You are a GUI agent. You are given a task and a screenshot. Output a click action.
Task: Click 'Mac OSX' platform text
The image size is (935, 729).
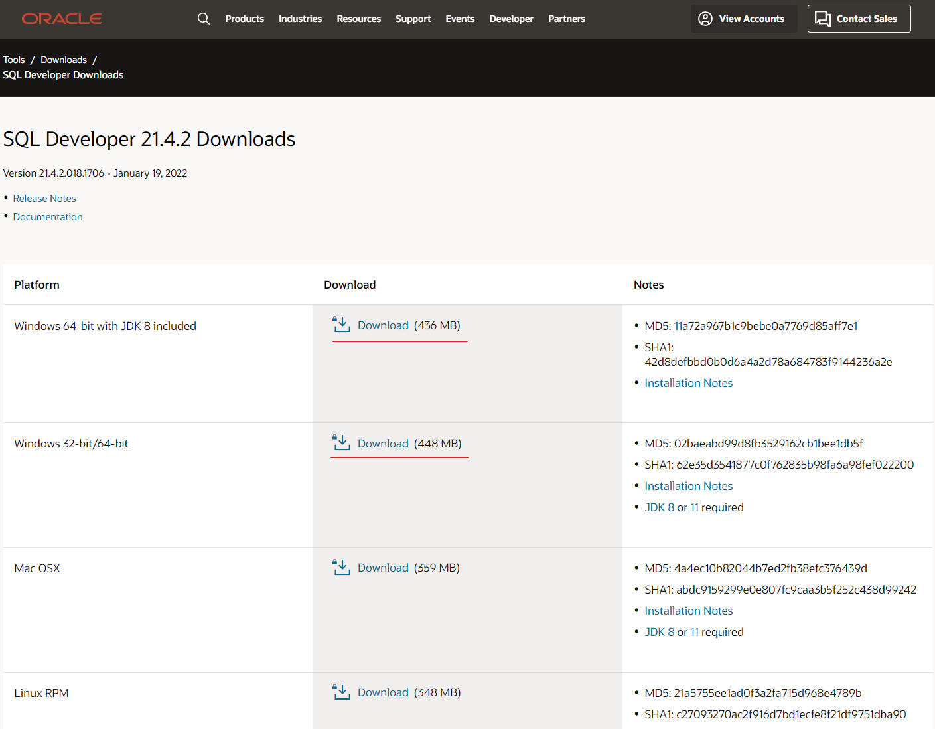tap(37, 568)
